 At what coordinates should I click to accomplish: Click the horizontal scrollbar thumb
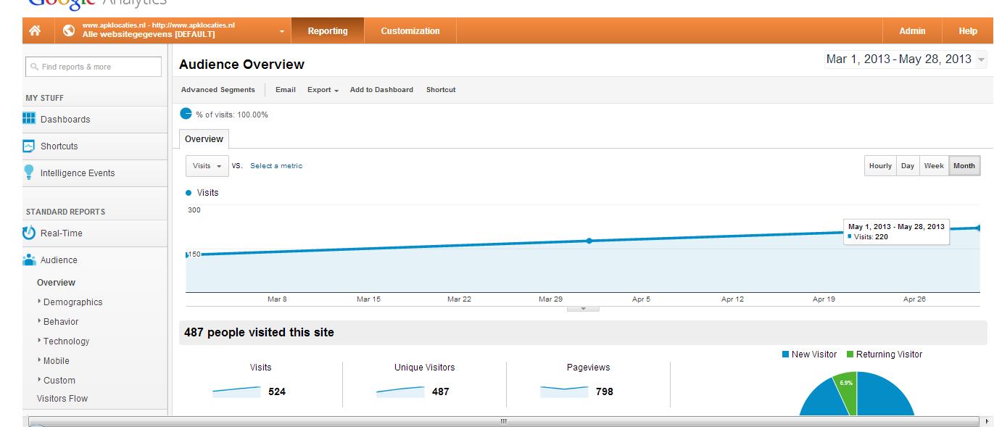point(503,421)
